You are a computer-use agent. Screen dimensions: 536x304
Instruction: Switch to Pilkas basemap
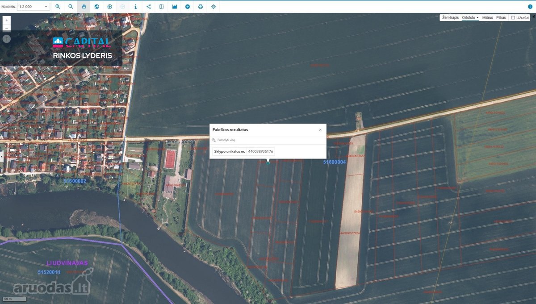click(501, 17)
